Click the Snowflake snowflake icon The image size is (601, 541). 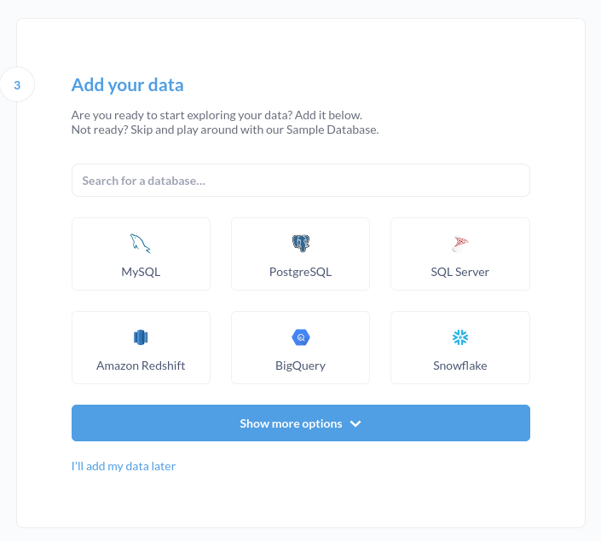460,337
